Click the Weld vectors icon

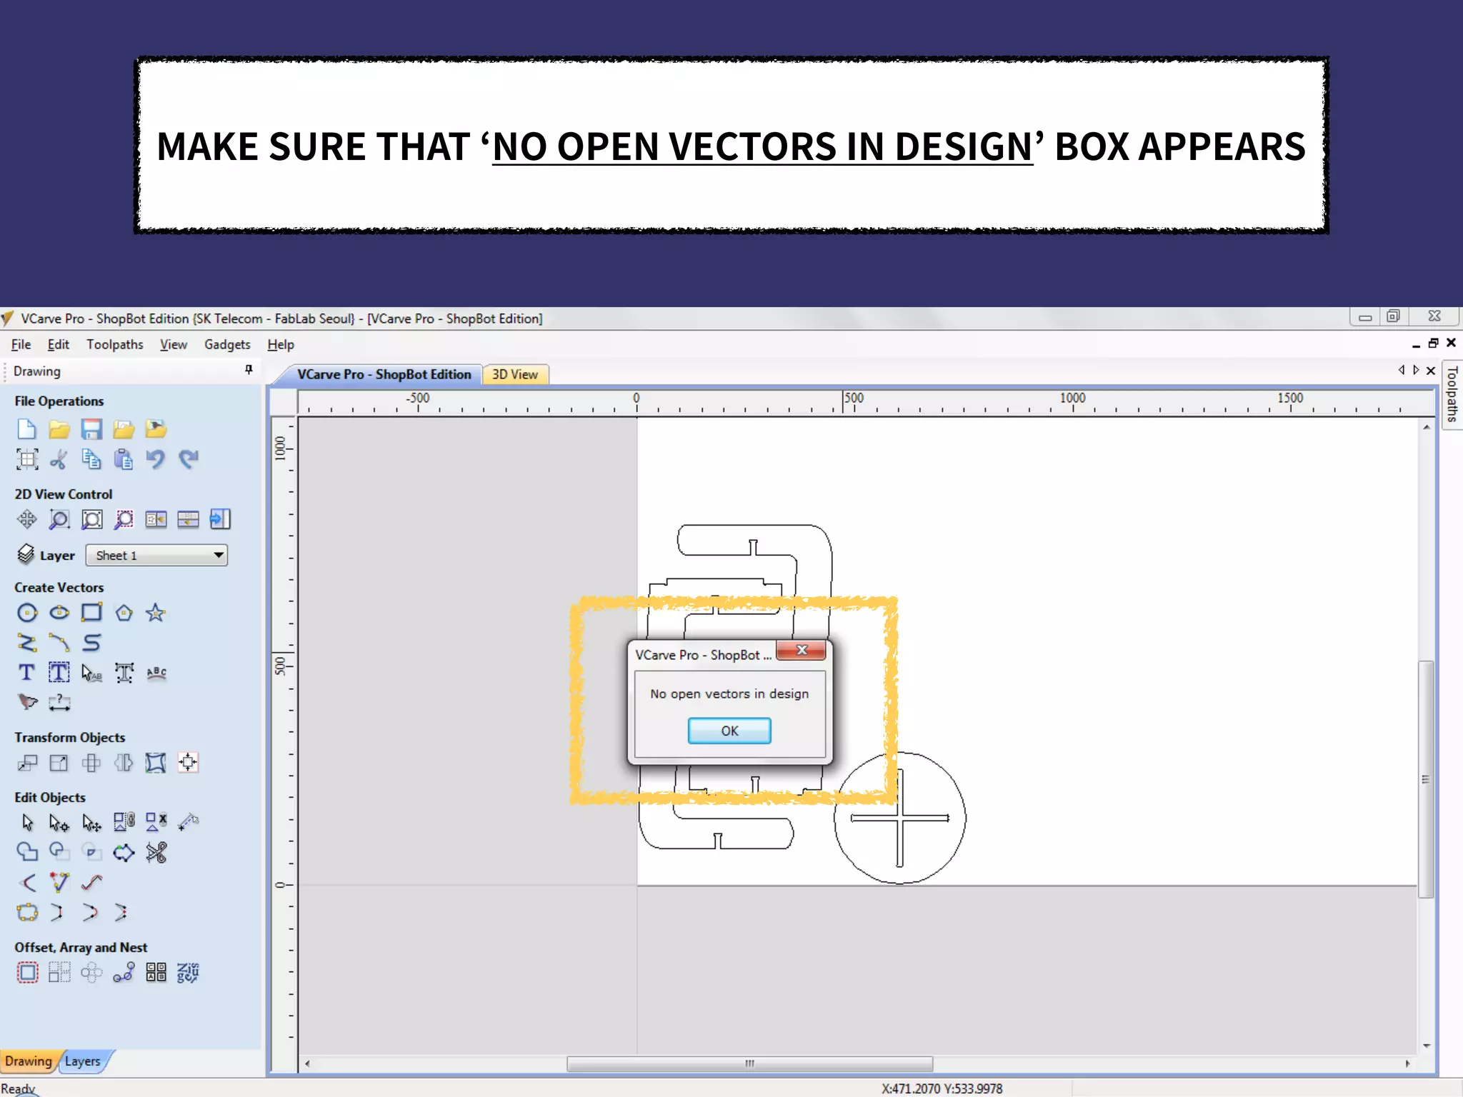click(x=27, y=852)
